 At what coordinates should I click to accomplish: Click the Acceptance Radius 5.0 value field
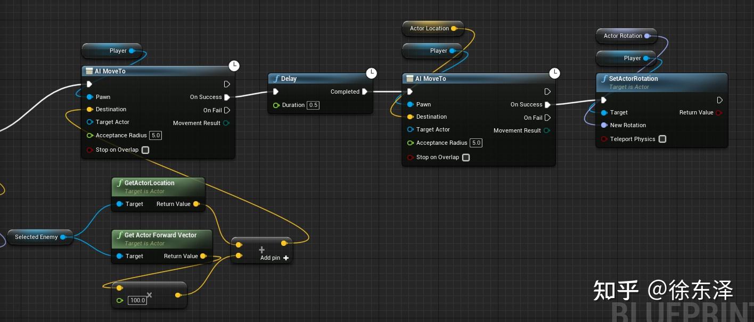[x=155, y=135]
